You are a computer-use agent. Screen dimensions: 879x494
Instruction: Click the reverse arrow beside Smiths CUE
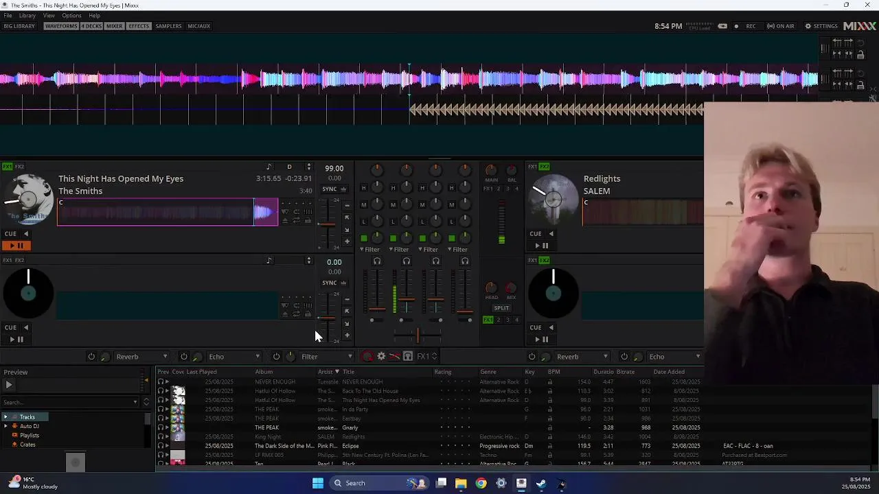coord(26,234)
